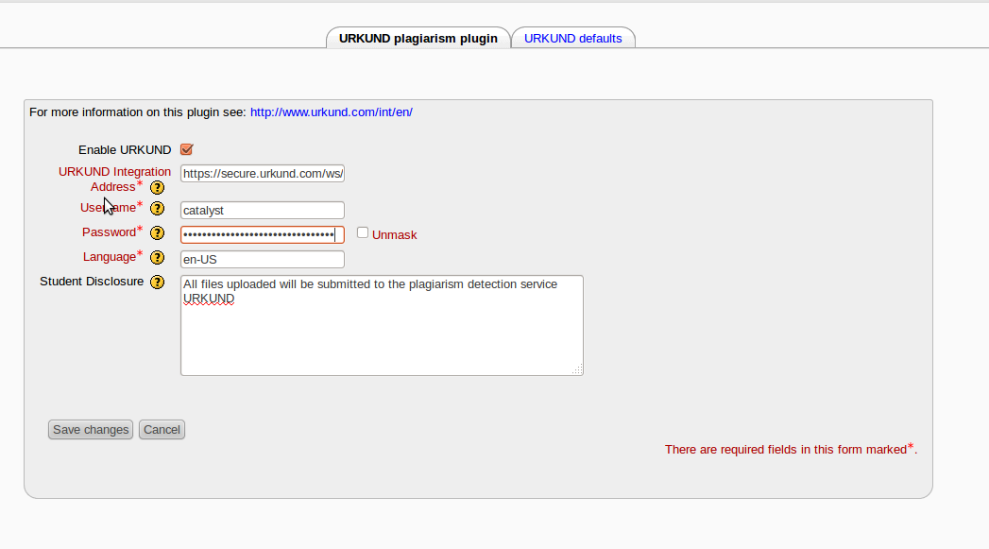Click the Enable URKUND label text
The width and height of the screenshot is (989, 549).
tap(125, 150)
